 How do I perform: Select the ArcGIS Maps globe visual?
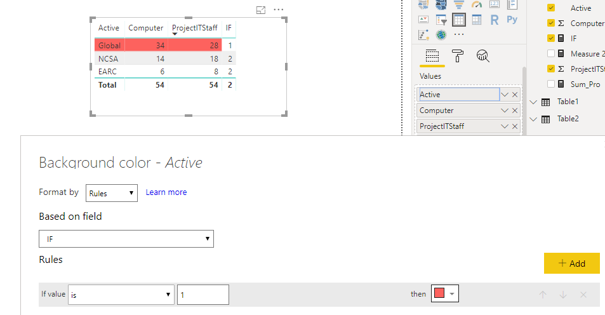pyautogui.click(x=441, y=35)
